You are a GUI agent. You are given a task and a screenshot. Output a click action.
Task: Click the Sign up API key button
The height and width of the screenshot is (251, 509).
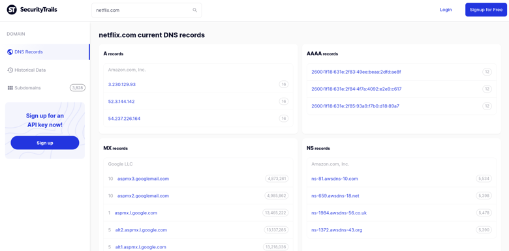[45, 143]
